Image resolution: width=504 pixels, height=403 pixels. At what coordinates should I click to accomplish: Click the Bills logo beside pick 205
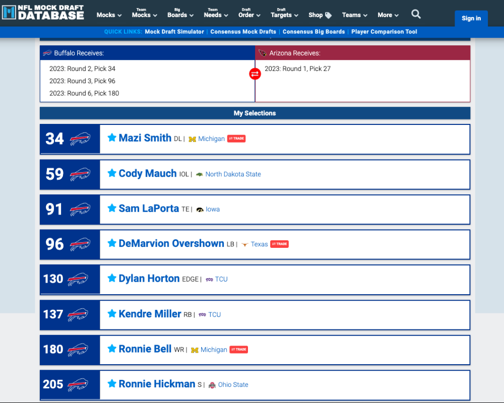[78, 385]
